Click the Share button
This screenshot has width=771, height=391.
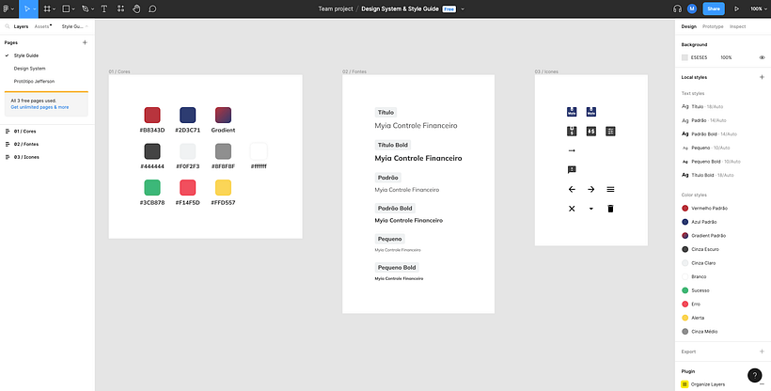pos(714,8)
